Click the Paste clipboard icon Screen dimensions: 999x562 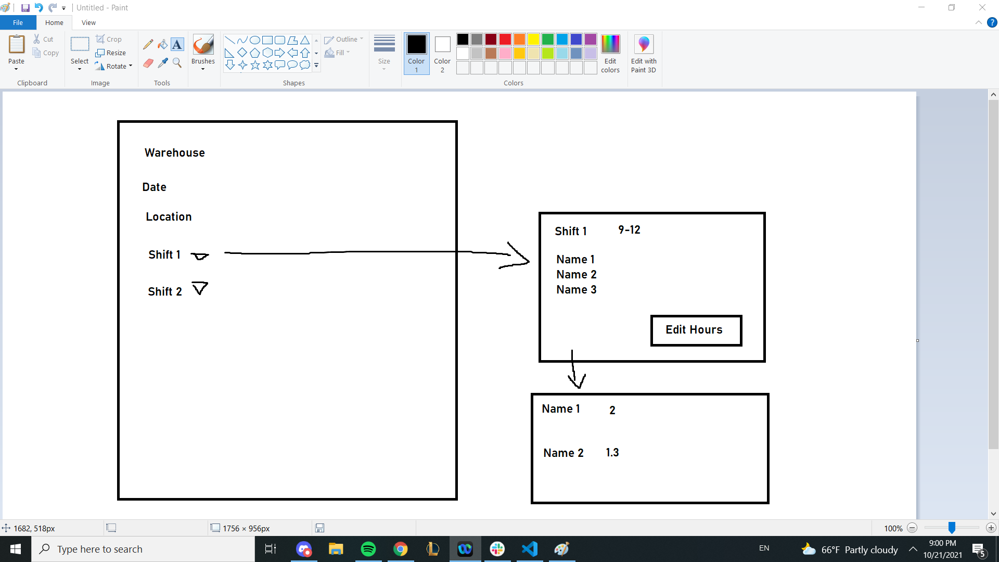16,44
